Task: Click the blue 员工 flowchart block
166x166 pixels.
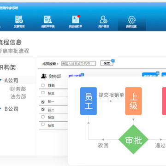Action: pyautogui.click(x=89, y=101)
